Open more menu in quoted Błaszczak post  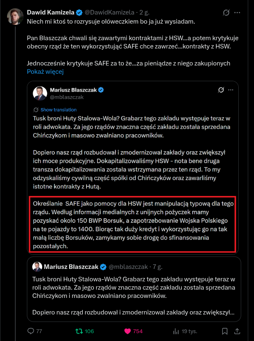231,90
